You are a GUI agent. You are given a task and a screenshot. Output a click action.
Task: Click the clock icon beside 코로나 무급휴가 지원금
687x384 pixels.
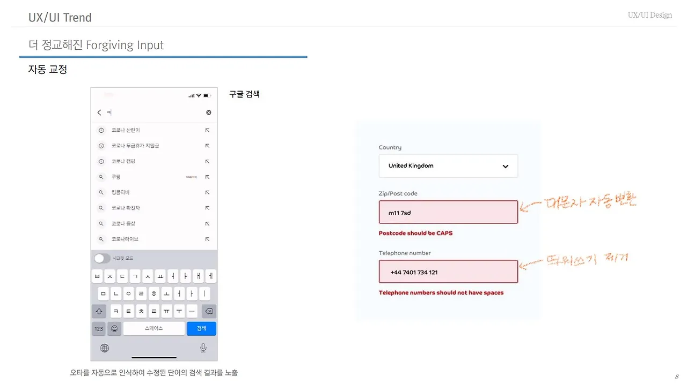(101, 146)
